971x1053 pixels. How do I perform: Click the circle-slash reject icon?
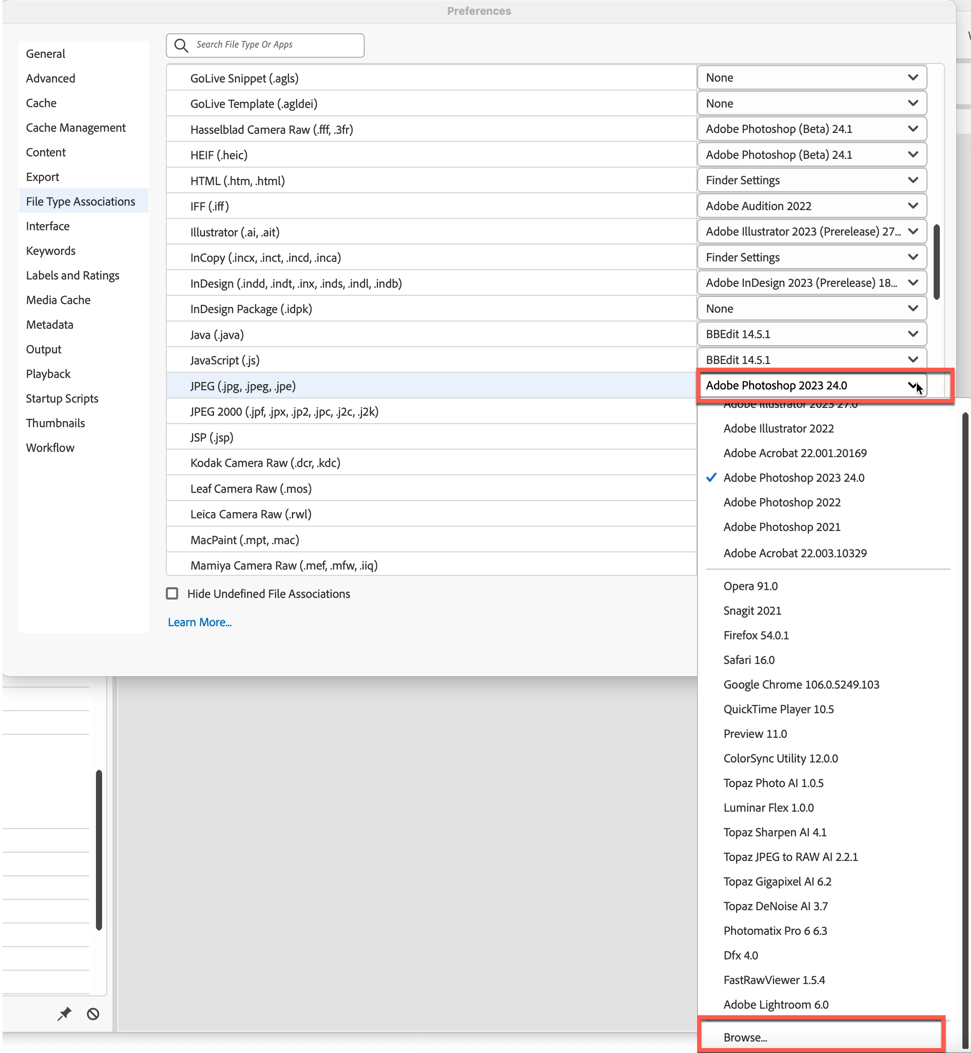(x=93, y=1014)
